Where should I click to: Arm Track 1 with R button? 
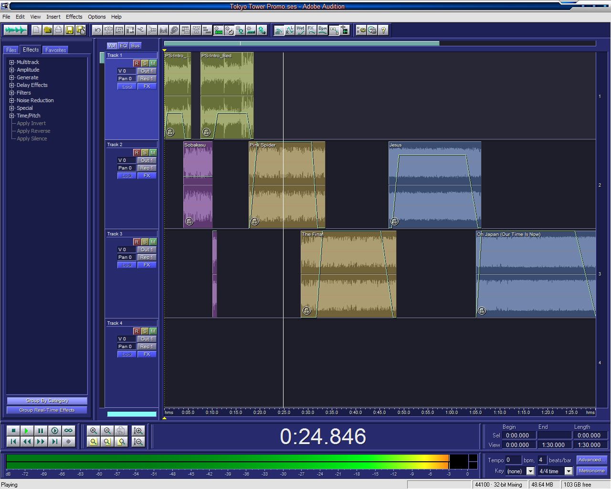(137, 63)
